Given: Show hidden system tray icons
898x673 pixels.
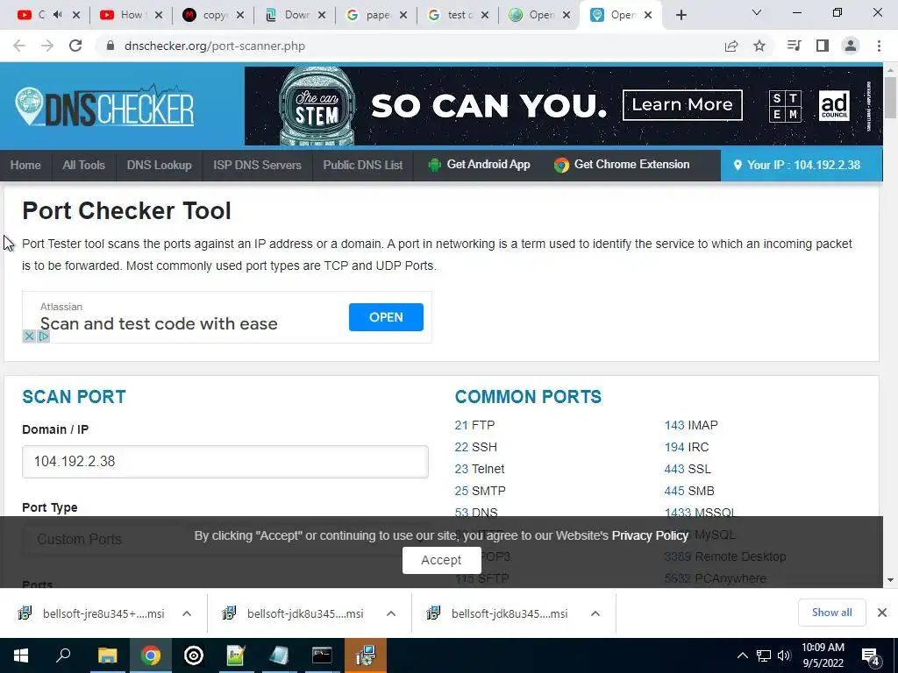Looking at the screenshot, I should coord(742,655).
